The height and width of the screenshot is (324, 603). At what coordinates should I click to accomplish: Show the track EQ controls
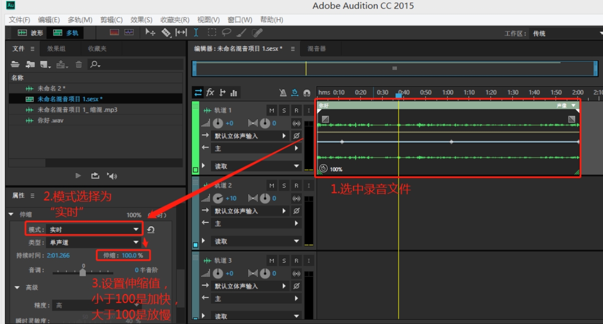234,93
